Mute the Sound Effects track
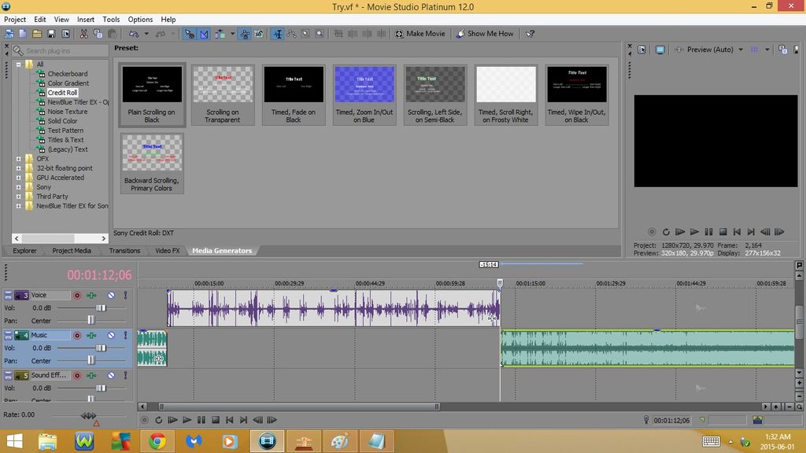 [111, 376]
